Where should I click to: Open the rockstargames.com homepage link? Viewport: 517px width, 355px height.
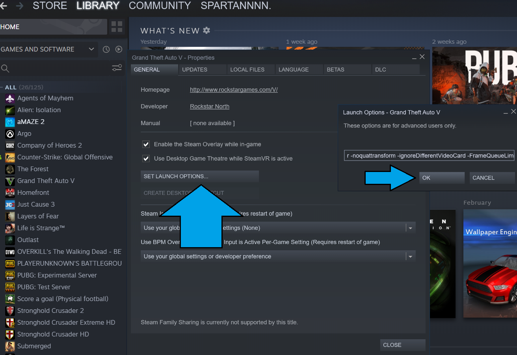pos(234,90)
